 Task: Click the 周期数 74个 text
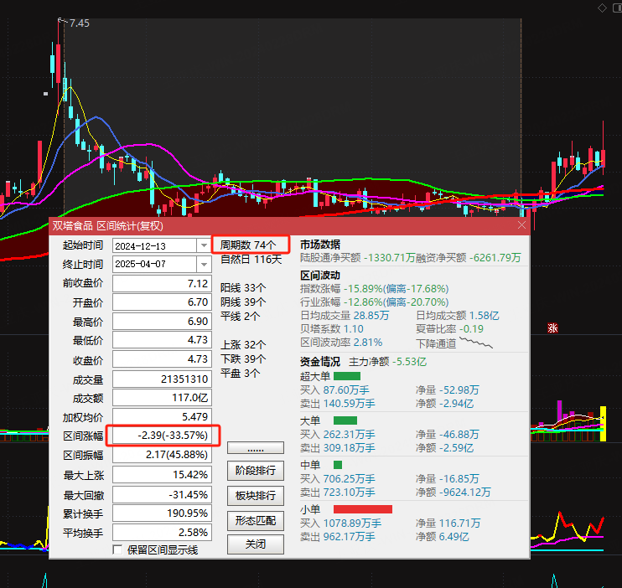point(248,245)
